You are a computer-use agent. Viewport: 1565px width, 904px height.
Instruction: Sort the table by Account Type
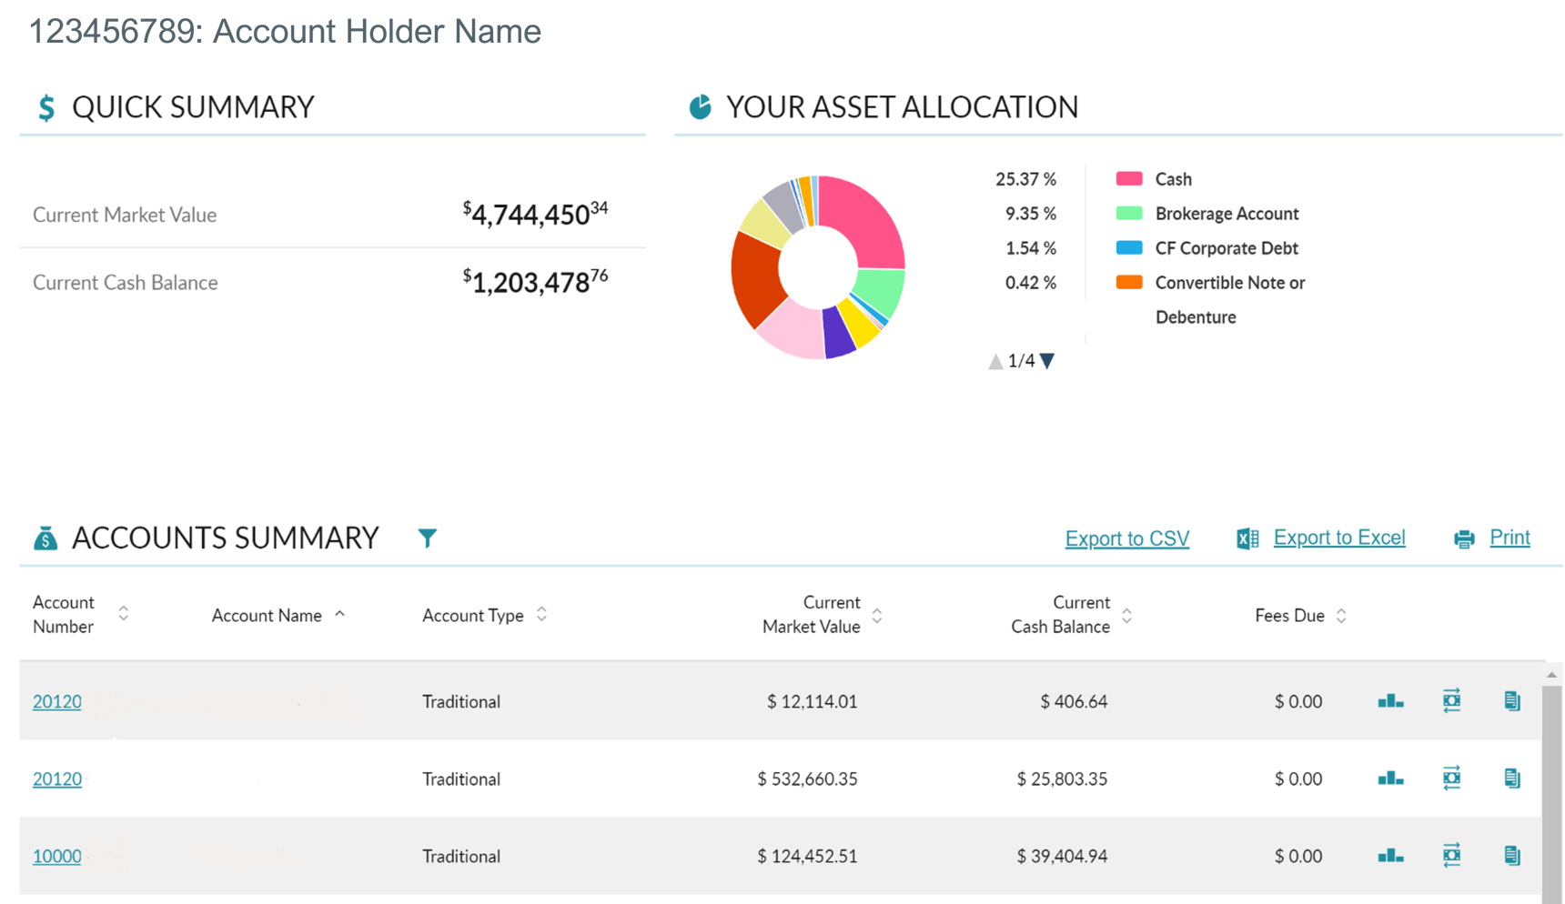(x=541, y=615)
